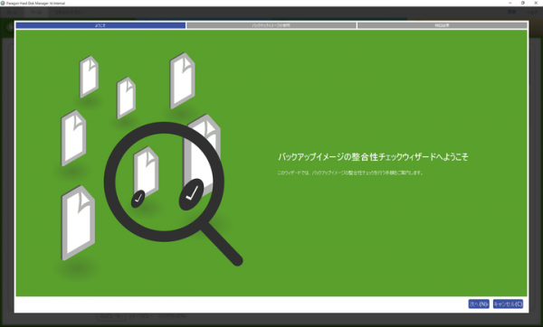543x327 pixels.
Task: Select the ようこそ welcome step tab
Action: (100, 25)
